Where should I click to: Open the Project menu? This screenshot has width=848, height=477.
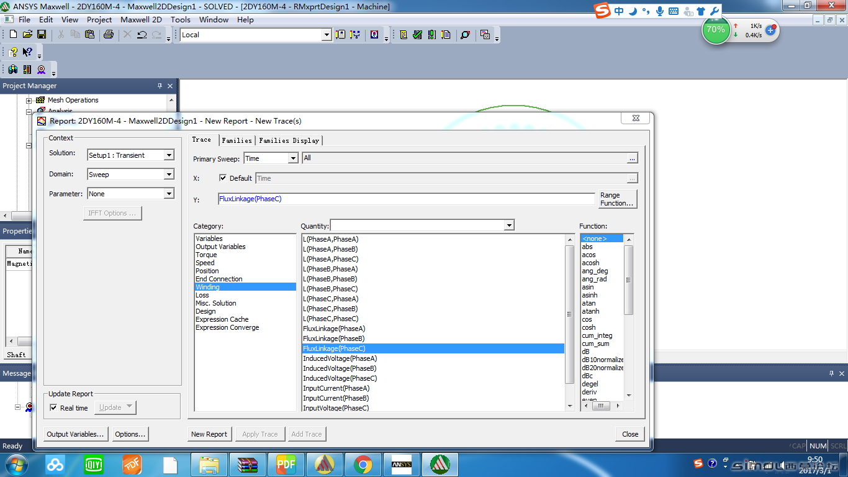click(99, 19)
